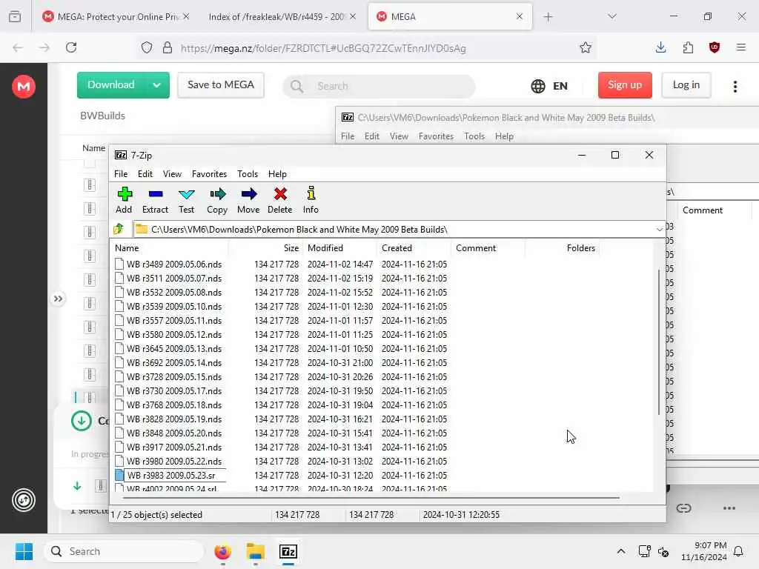Expand the MEGA sidebar with double chevron
The width and height of the screenshot is (759, 569).
tap(58, 299)
